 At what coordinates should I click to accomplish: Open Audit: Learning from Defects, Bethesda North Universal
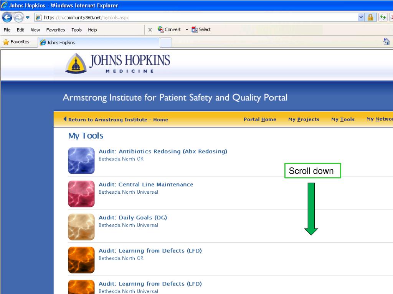150,284
